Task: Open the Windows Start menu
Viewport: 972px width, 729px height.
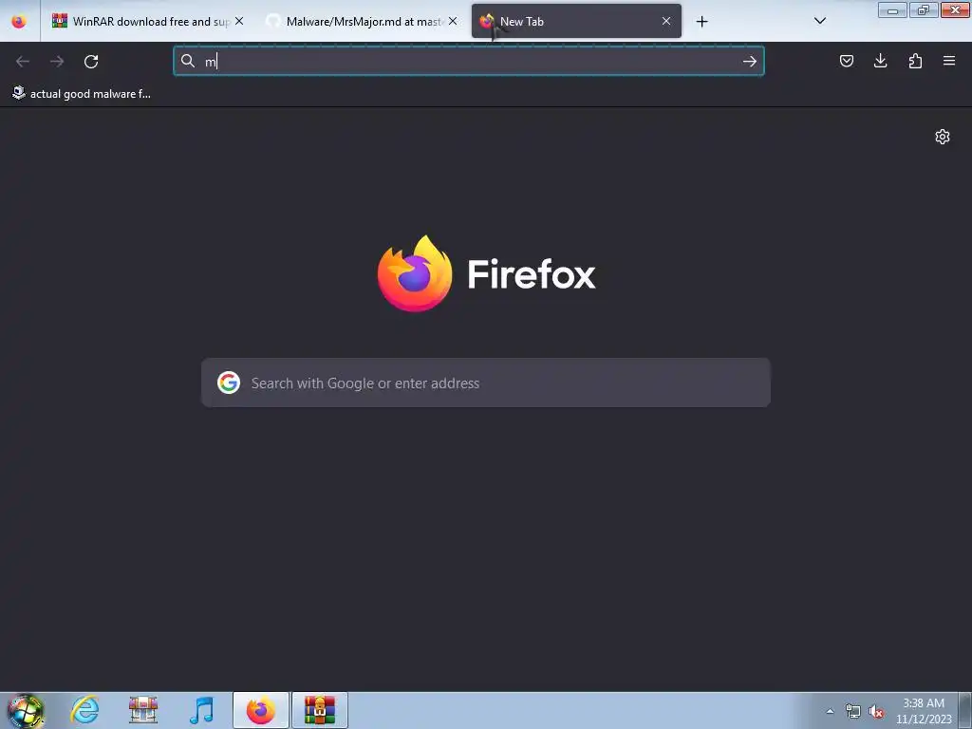Action: click(x=26, y=710)
